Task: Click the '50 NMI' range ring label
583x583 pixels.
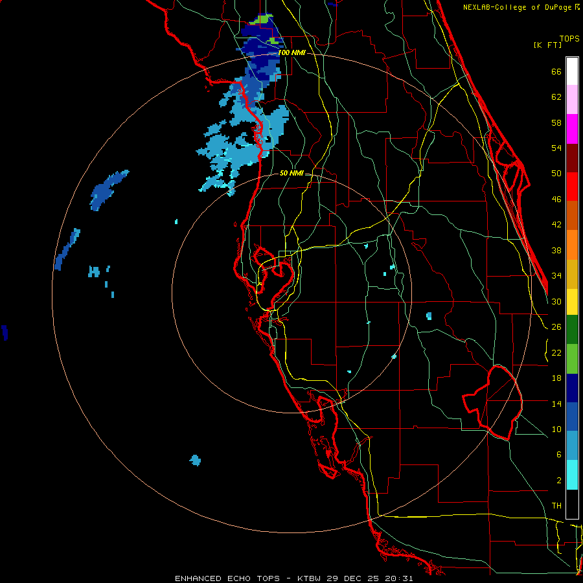Action: [292, 173]
